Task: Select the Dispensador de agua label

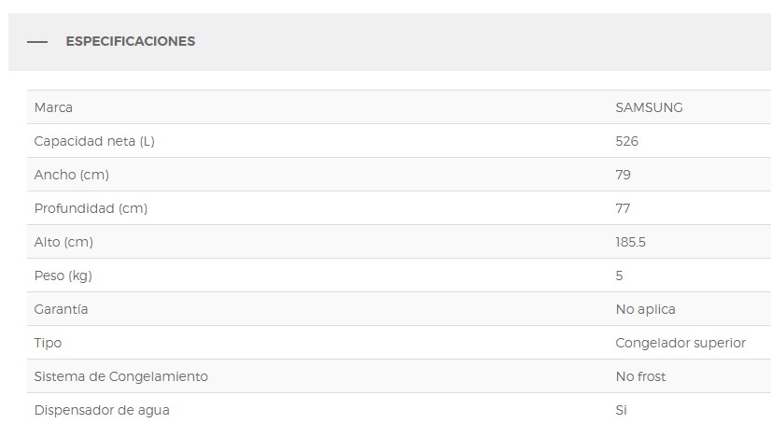Action: click(102, 410)
